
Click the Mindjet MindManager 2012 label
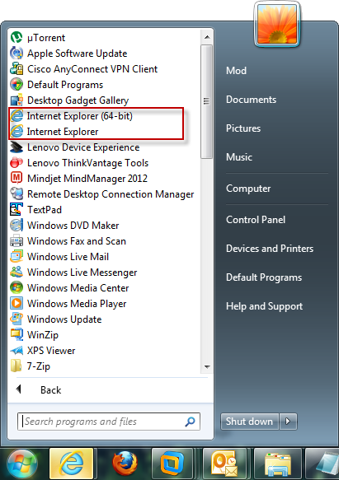[87, 179]
